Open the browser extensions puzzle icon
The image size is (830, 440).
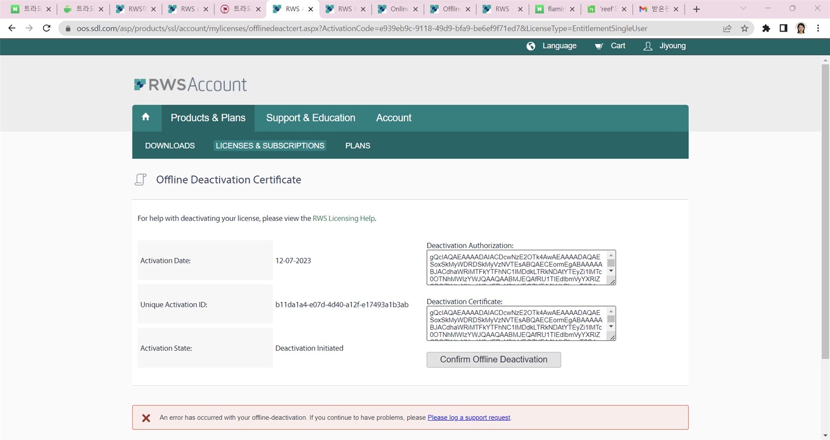pos(765,28)
